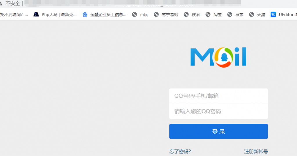The image size is (297, 156).
Task: Click the globe icon beside 苏宁易购
Action: (x=156, y=14)
